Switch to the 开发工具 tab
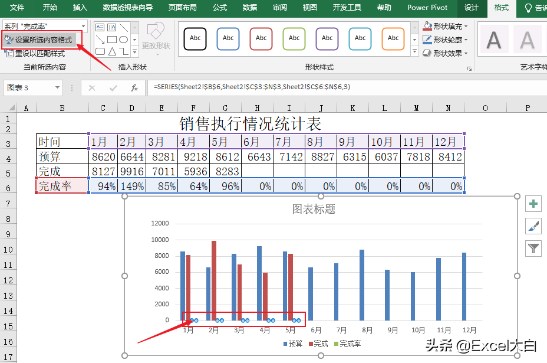 (347, 7)
